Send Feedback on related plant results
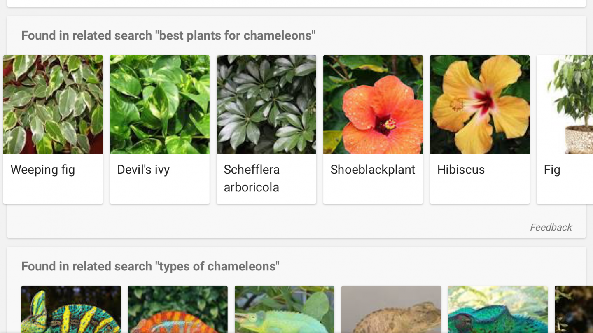 [551, 227]
